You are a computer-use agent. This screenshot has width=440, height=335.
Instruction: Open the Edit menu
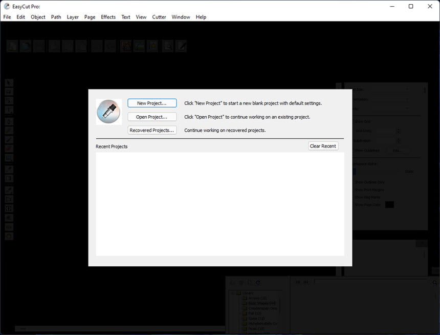click(20, 17)
